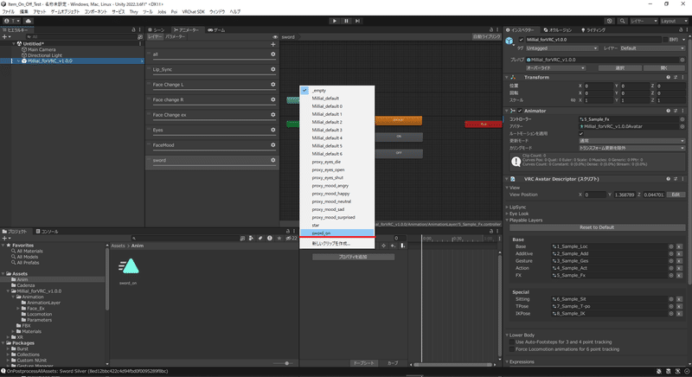Open the prefab Overrides dropdown
The image size is (692, 377).
click(555, 68)
